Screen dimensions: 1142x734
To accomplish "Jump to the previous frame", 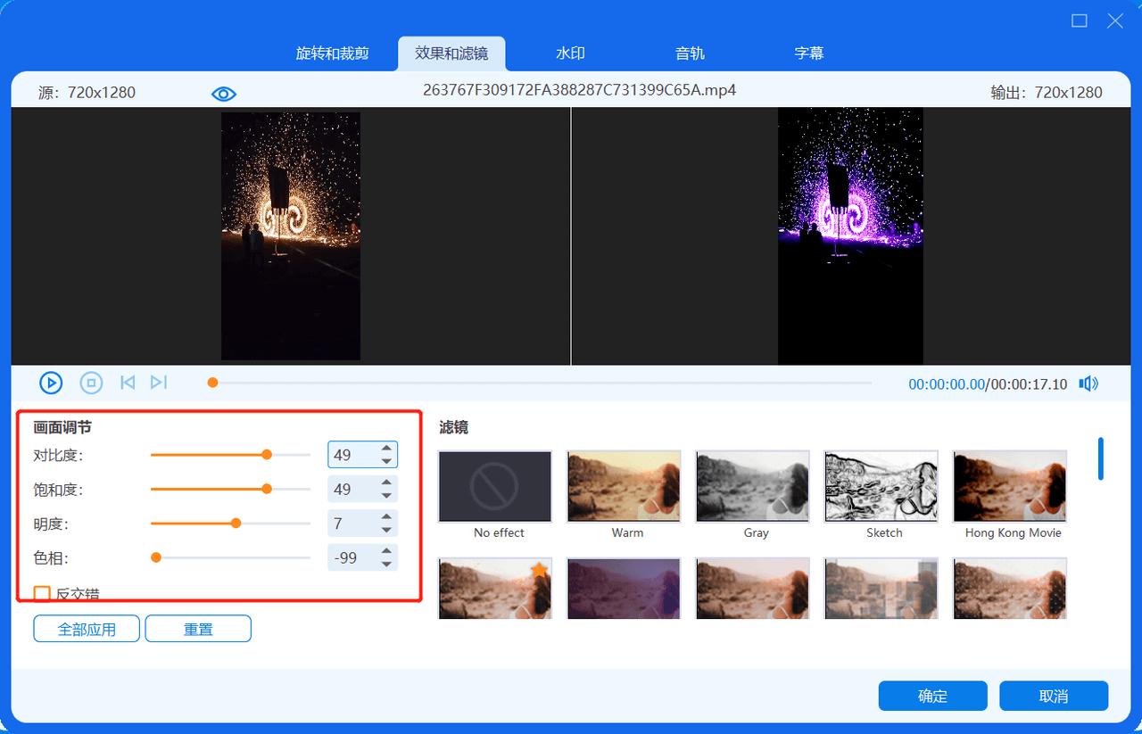I will pos(127,382).
